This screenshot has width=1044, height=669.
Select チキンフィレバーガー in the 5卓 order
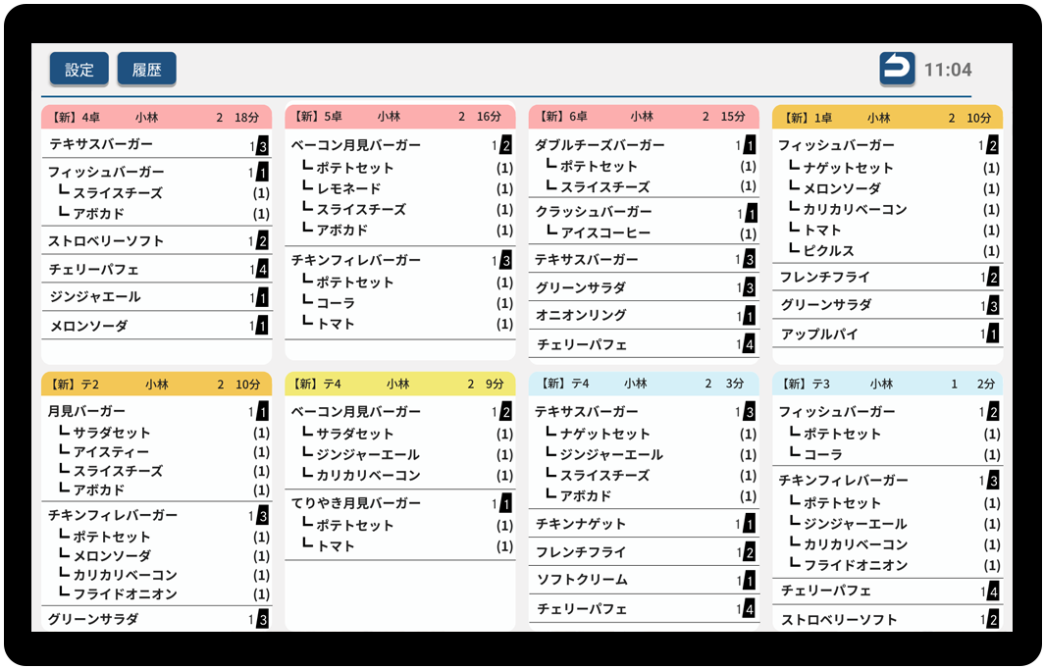coord(400,260)
